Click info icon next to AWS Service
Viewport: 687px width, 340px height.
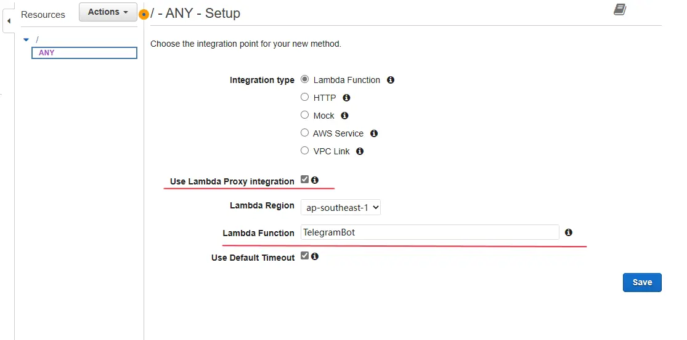[374, 133]
